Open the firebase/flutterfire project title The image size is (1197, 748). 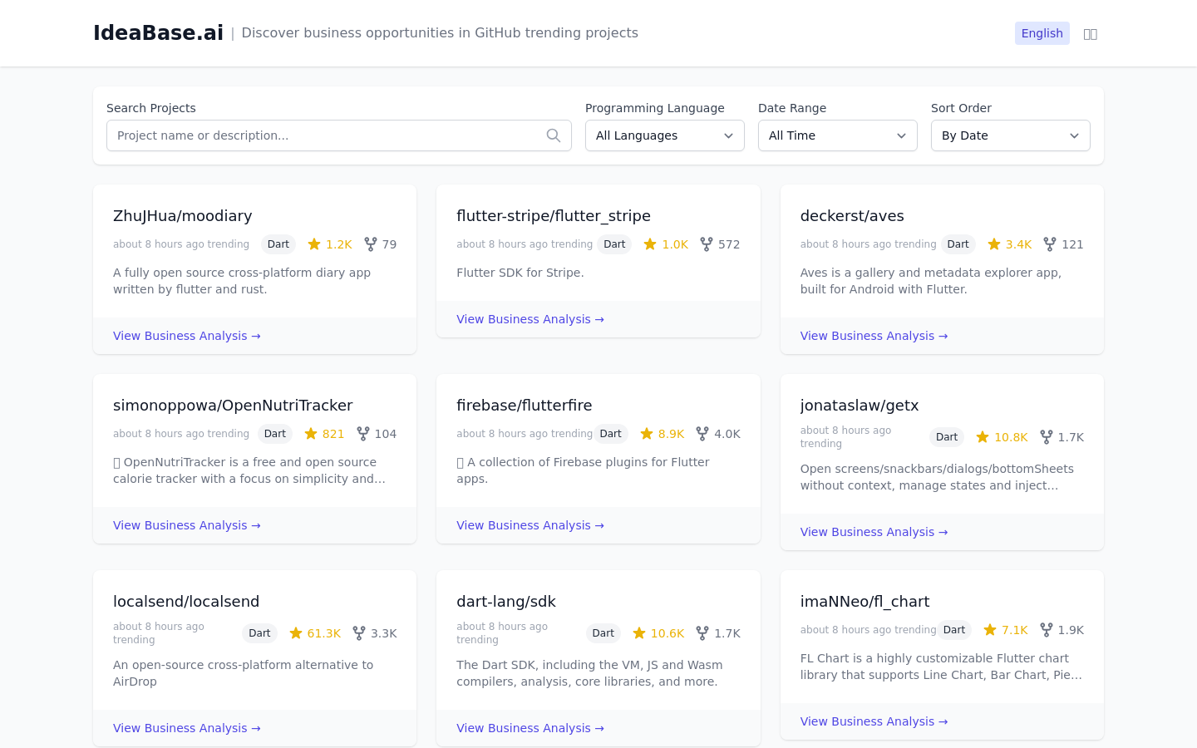tap(525, 406)
